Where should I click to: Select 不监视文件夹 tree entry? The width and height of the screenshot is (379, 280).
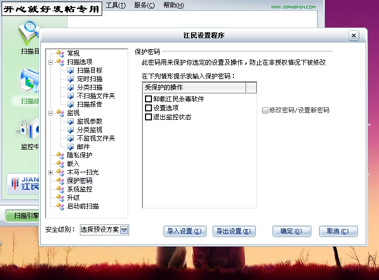coord(96,138)
